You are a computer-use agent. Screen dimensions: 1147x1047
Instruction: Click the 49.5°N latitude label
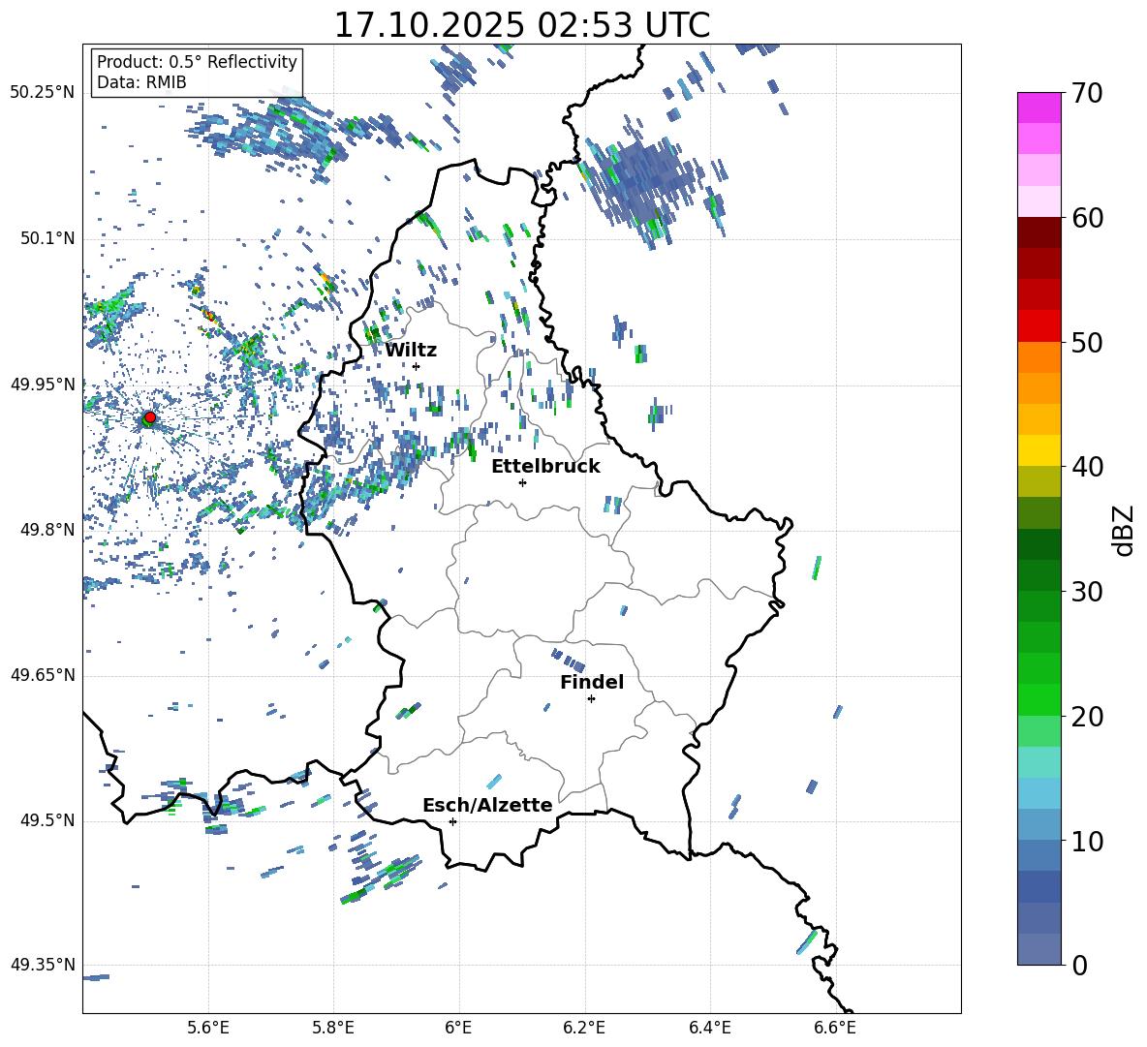click(47, 820)
